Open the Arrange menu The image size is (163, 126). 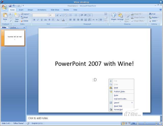pos(120,17)
